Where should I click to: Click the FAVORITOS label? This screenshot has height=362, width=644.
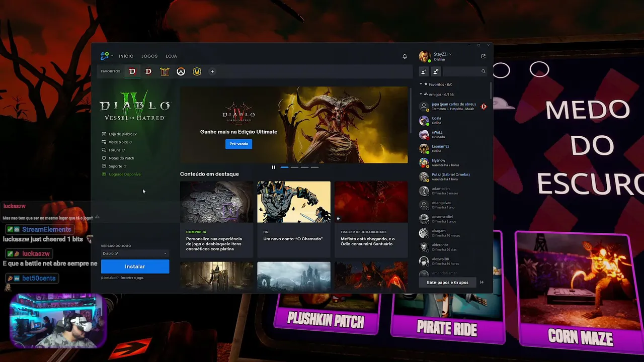(110, 71)
